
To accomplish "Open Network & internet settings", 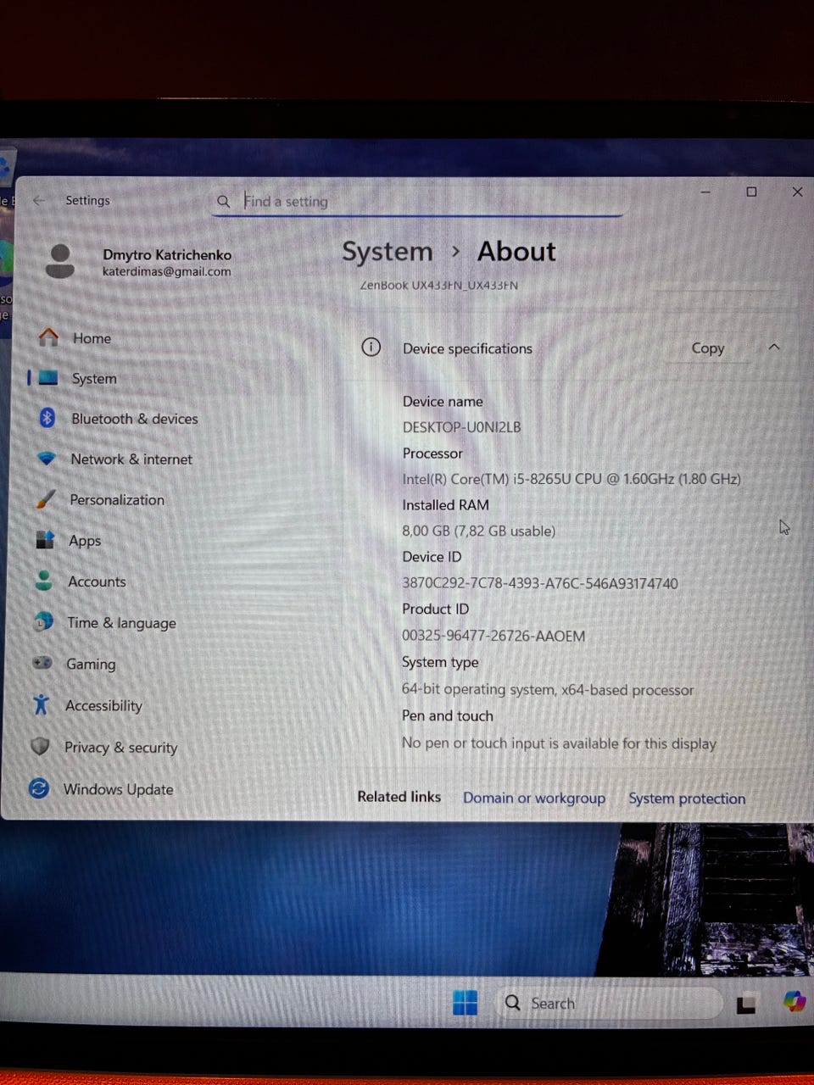I will pyautogui.click(x=131, y=459).
